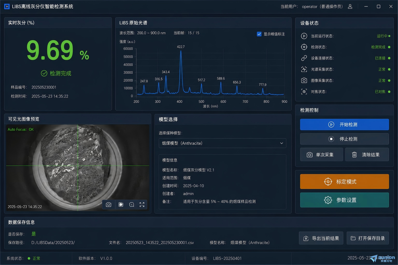Click the focus status icon beside 对焦状态
The height and width of the screenshot is (265, 398).
pos(304,92)
